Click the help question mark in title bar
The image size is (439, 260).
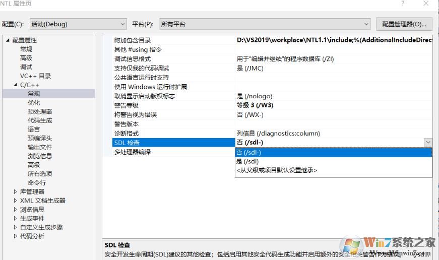[x=403, y=4]
